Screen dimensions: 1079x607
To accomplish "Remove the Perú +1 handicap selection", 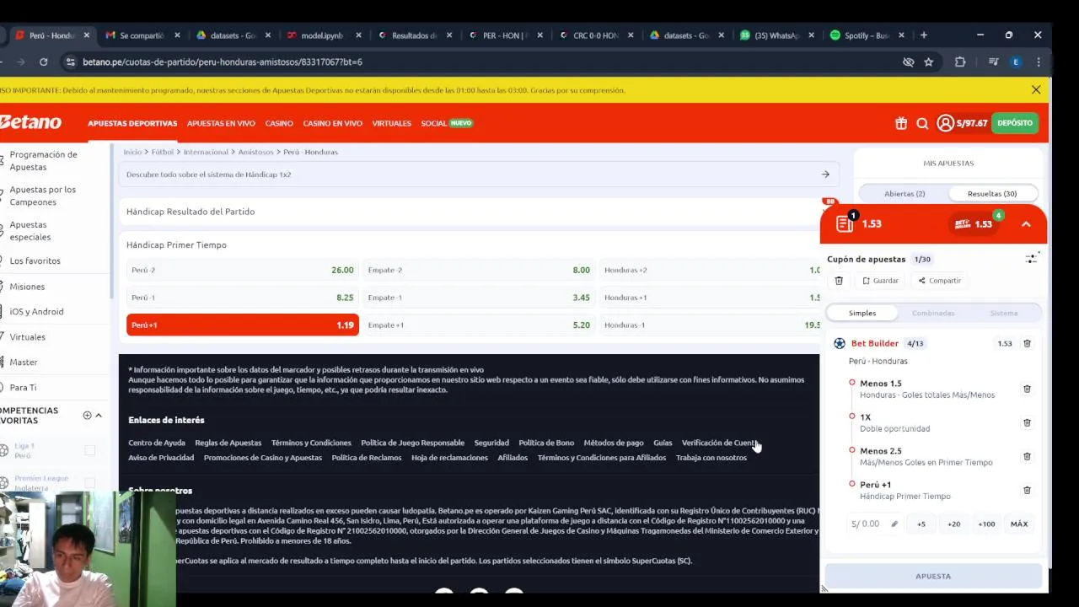I will click(1027, 490).
